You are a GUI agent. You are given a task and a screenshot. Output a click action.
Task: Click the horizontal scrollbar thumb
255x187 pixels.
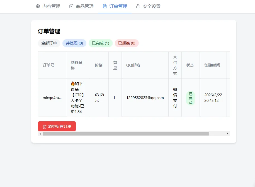point(125,134)
